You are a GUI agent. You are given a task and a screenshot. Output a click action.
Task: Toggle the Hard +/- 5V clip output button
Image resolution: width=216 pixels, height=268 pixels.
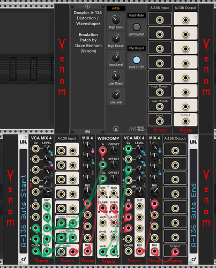point(137,60)
